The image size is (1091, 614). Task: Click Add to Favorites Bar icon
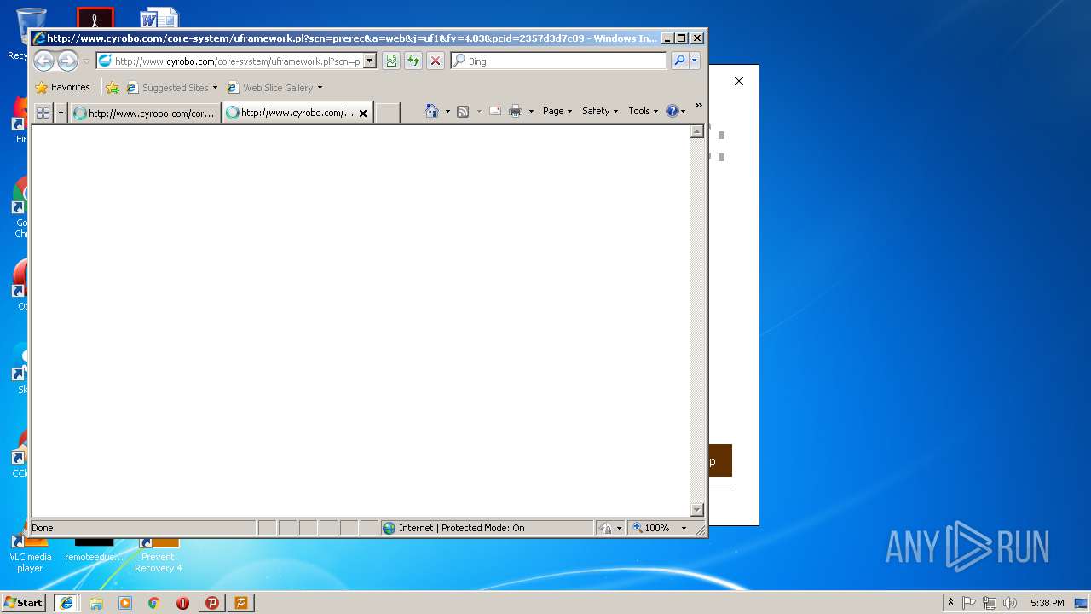[113, 87]
